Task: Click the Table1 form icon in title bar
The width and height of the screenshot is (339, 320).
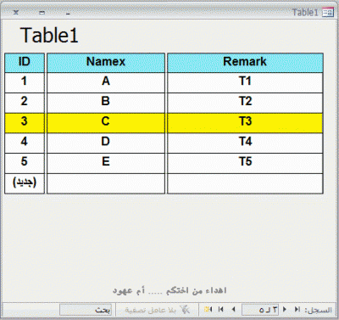Action: pyautogui.click(x=328, y=13)
